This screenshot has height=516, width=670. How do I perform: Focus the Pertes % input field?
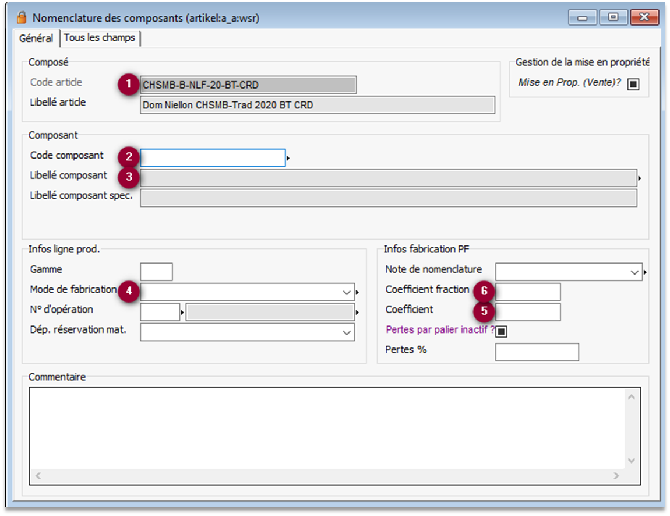537,352
